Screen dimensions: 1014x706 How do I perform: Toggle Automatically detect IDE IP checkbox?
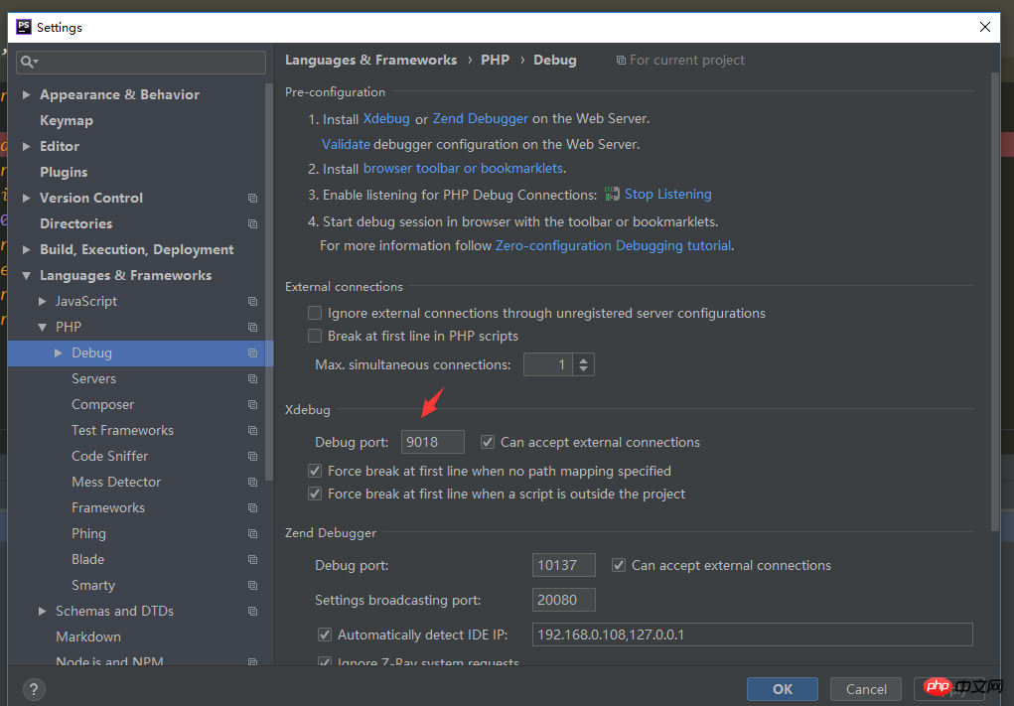click(x=325, y=635)
